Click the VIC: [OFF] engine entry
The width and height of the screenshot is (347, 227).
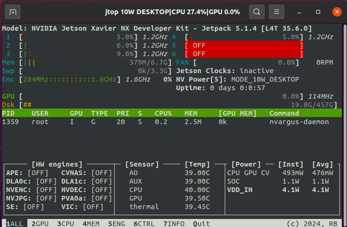click(82, 207)
